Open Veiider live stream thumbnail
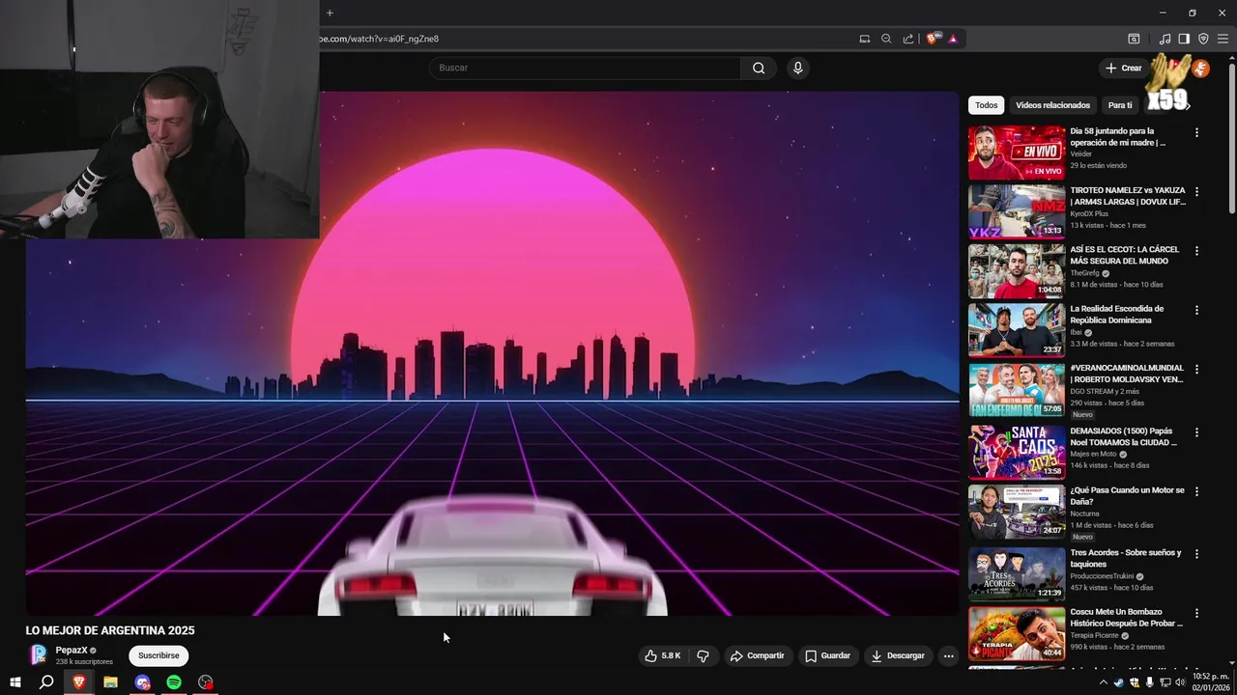Screen dimensions: 1237x695 coord(1017,153)
